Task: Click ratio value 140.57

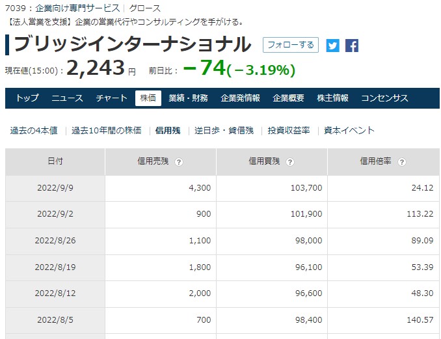Action: (x=420, y=320)
